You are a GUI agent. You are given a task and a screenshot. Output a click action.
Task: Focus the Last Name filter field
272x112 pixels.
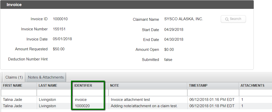(x=54, y=93)
